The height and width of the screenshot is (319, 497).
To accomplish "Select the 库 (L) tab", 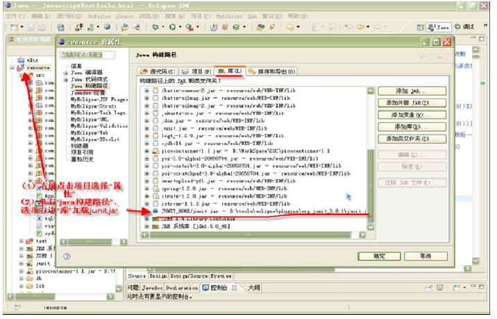I will point(230,71).
